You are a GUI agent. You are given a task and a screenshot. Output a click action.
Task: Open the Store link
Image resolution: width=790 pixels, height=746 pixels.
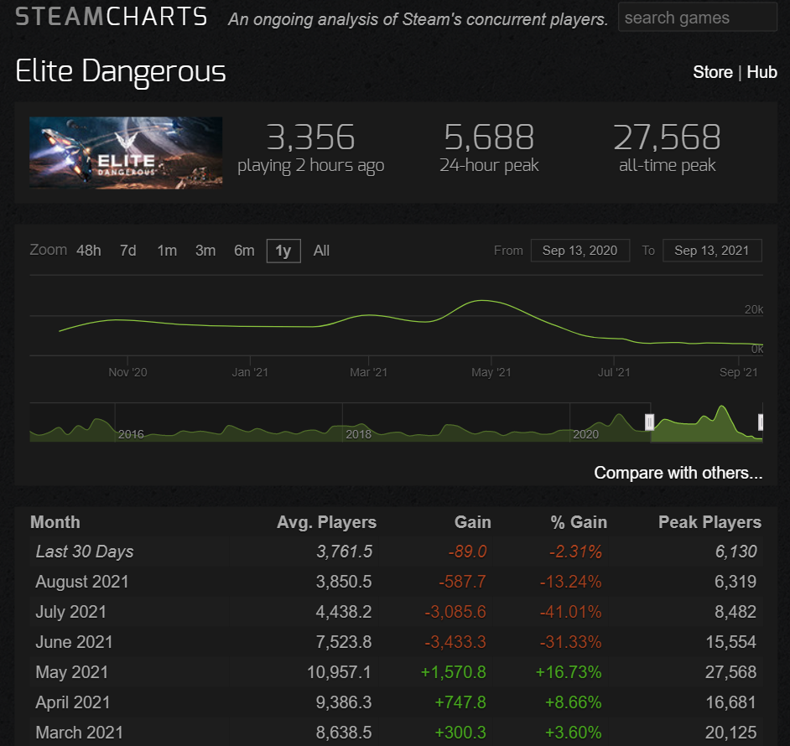(x=712, y=72)
